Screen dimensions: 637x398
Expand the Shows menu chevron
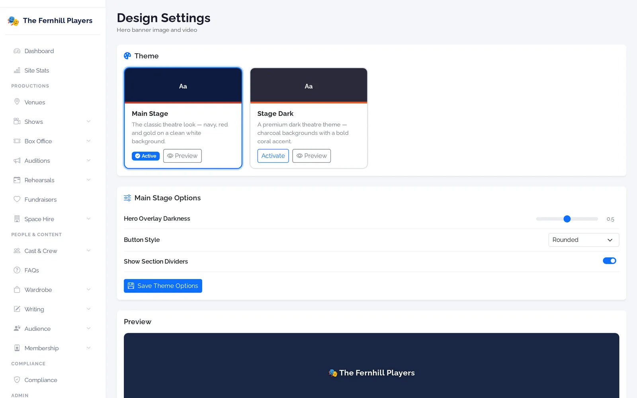[x=89, y=121]
